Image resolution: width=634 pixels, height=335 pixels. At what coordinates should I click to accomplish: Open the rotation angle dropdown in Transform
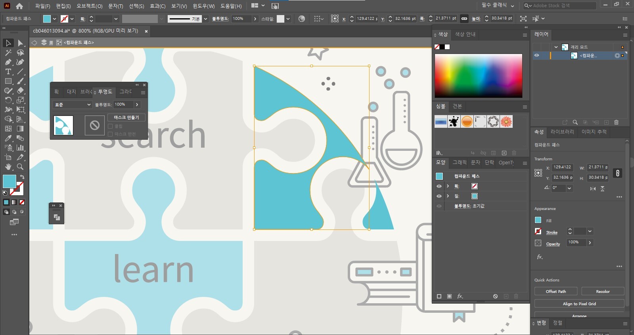click(x=569, y=188)
